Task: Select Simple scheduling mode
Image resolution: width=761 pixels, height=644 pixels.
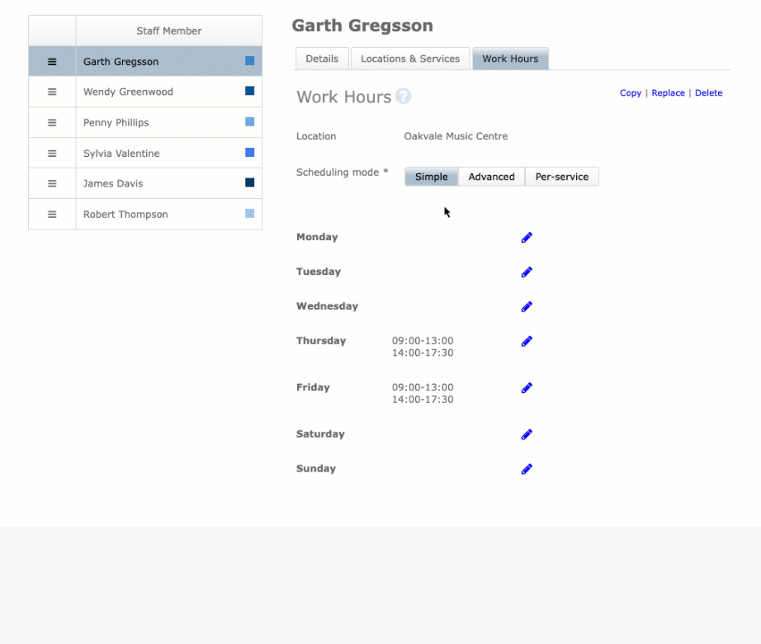Action: point(431,177)
